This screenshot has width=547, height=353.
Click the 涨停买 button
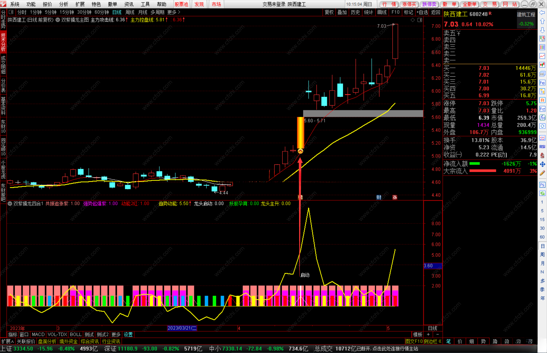409,4
